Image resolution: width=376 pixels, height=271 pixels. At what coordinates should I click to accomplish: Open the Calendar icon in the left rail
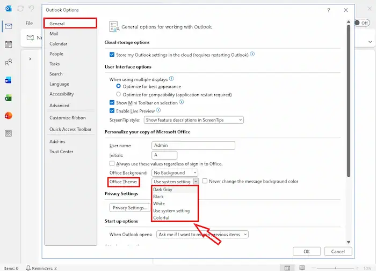pos(9,44)
